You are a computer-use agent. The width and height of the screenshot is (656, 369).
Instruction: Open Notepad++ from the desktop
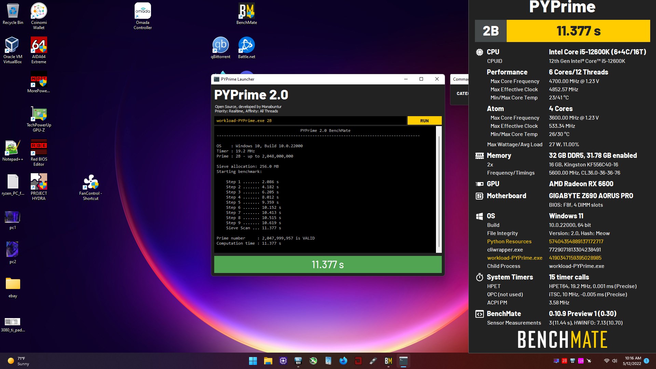click(13, 150)
